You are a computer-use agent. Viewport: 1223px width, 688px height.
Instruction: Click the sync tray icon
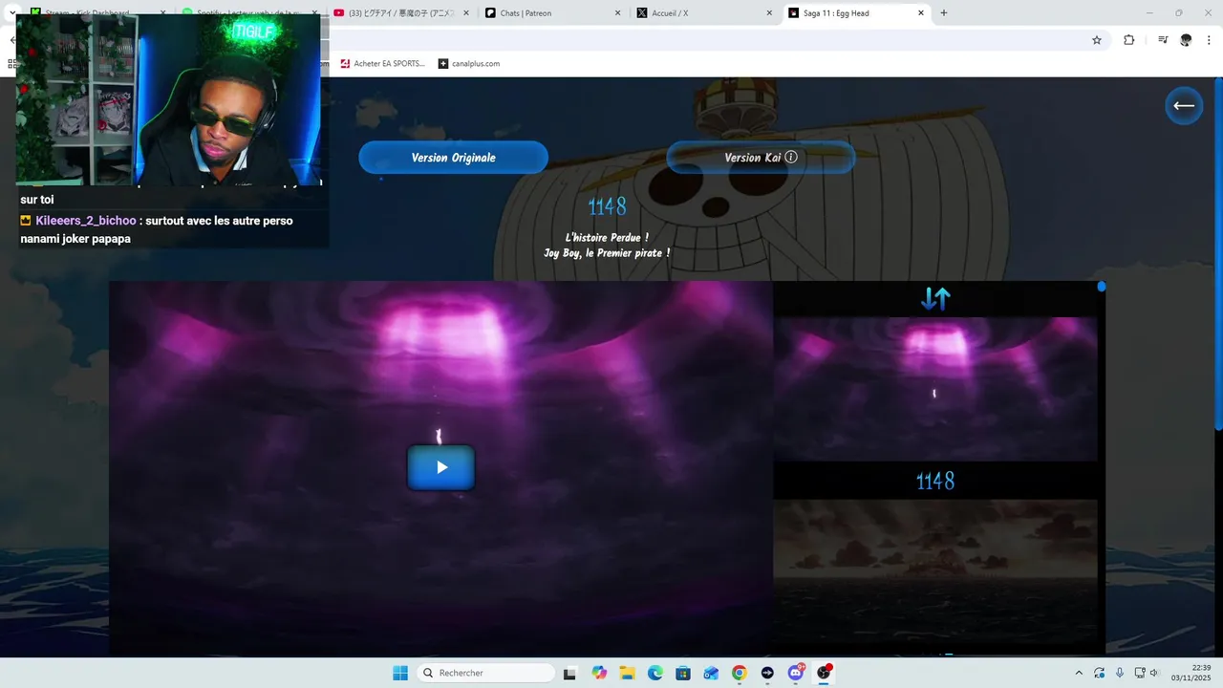[x=1100, y=673]
